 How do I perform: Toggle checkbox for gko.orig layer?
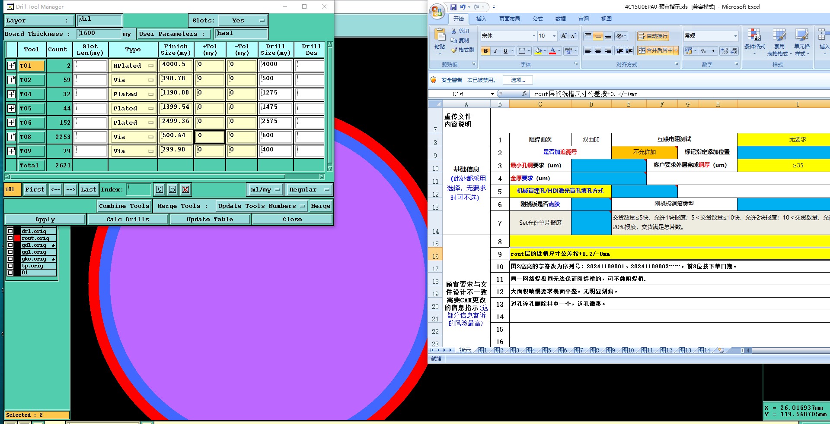10,259
